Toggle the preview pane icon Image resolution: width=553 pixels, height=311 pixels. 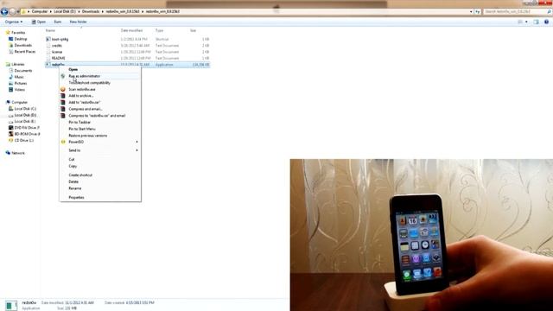(x=536, y=22)
